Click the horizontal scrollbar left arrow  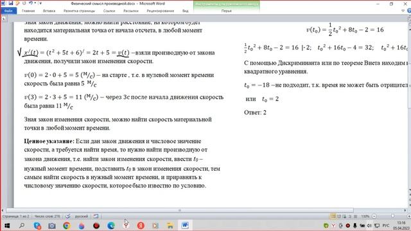(x=3, y=210)
